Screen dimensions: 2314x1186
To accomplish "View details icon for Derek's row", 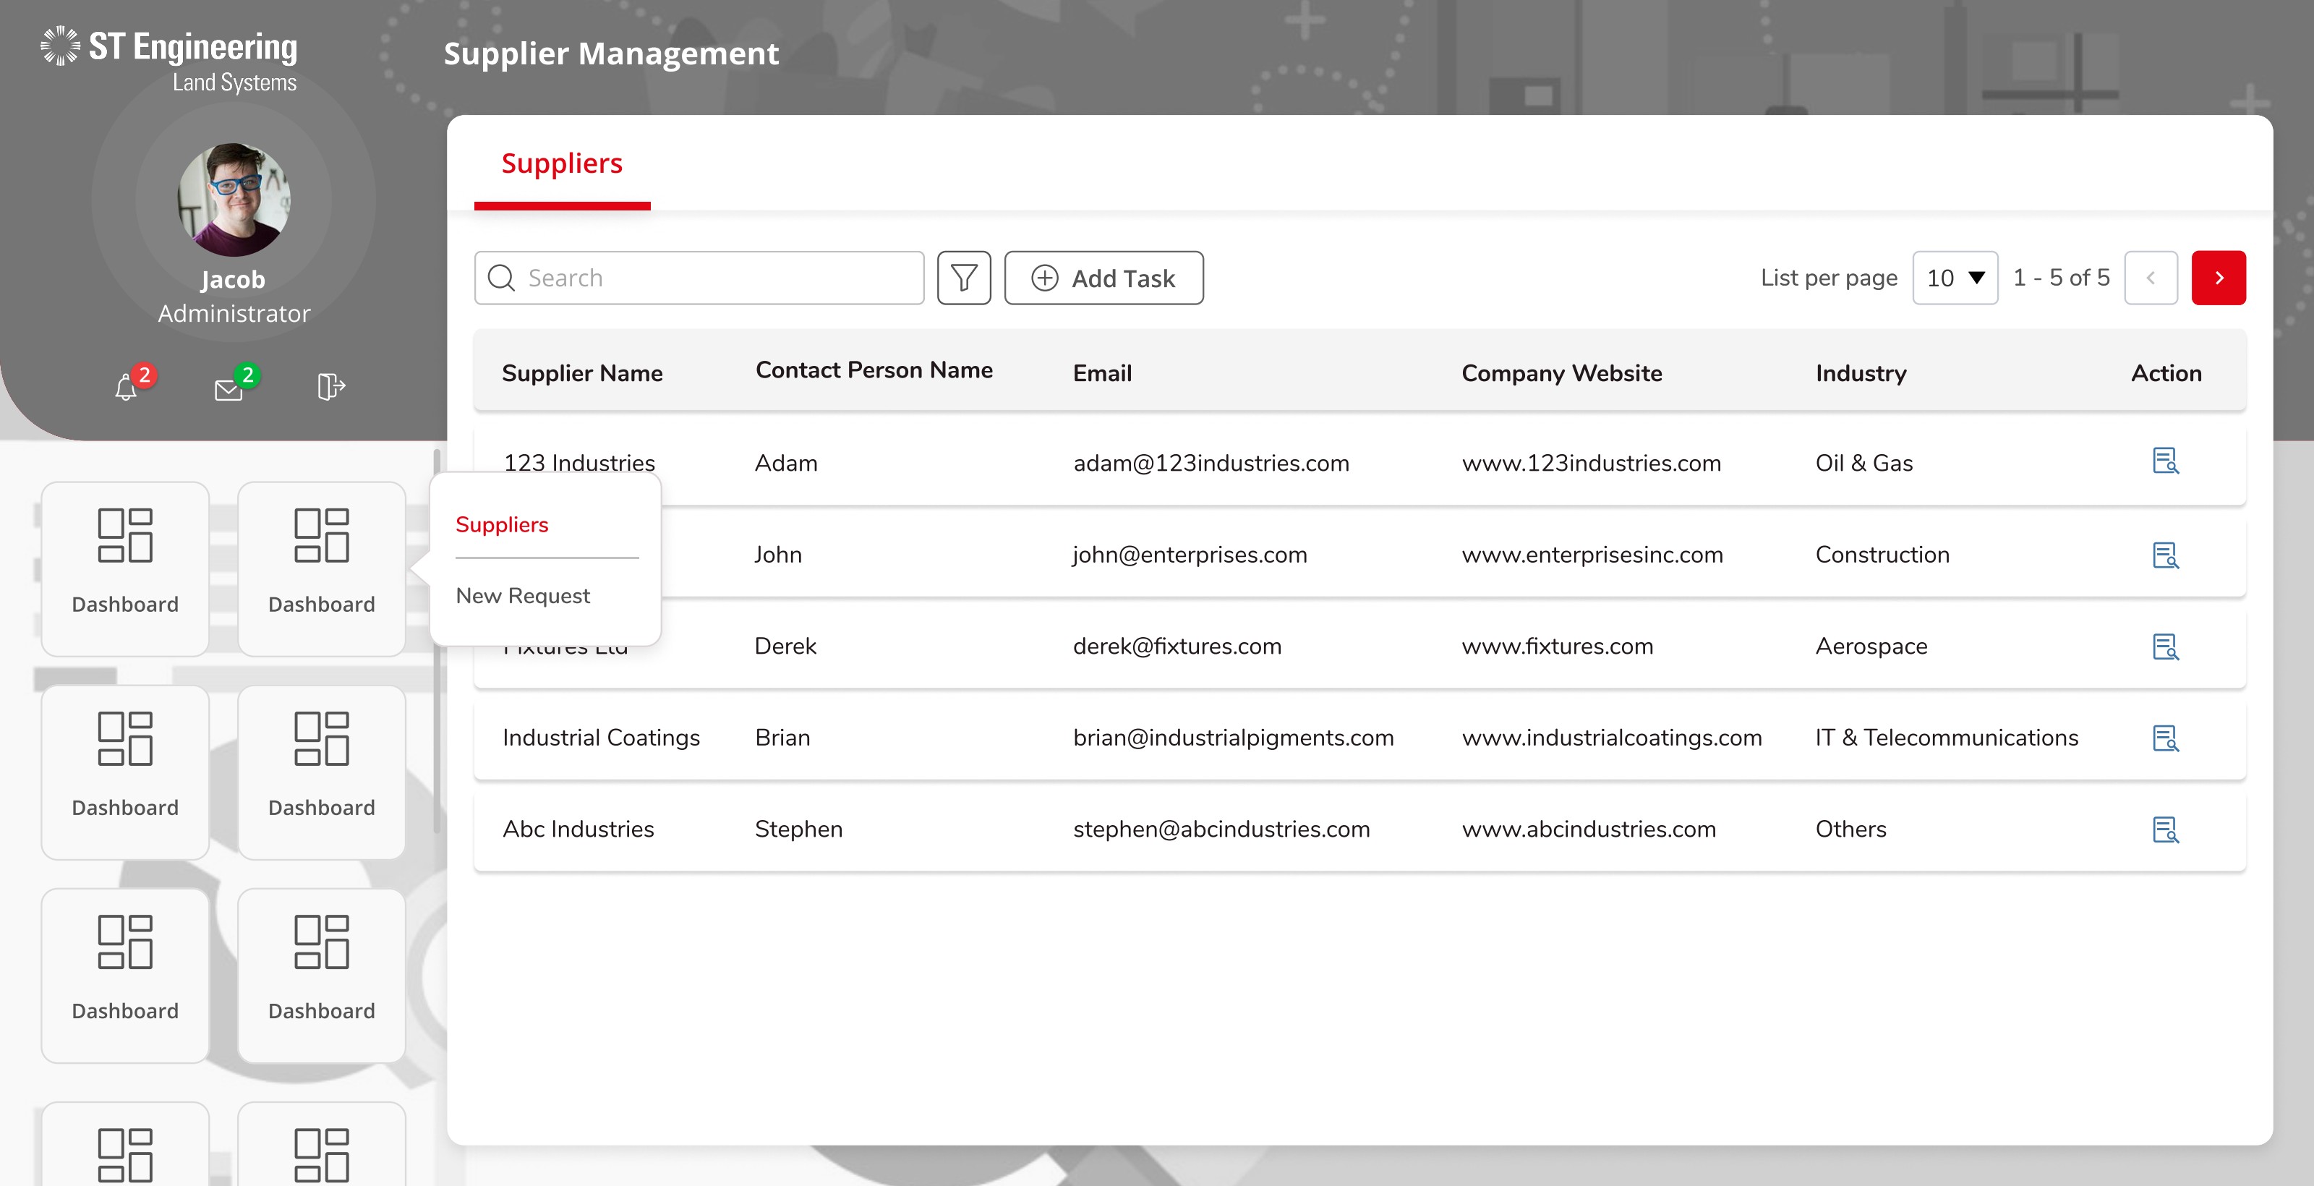I will [x=2166, y=646].
